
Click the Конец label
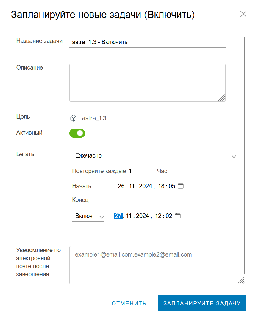[x=80, y=200]
